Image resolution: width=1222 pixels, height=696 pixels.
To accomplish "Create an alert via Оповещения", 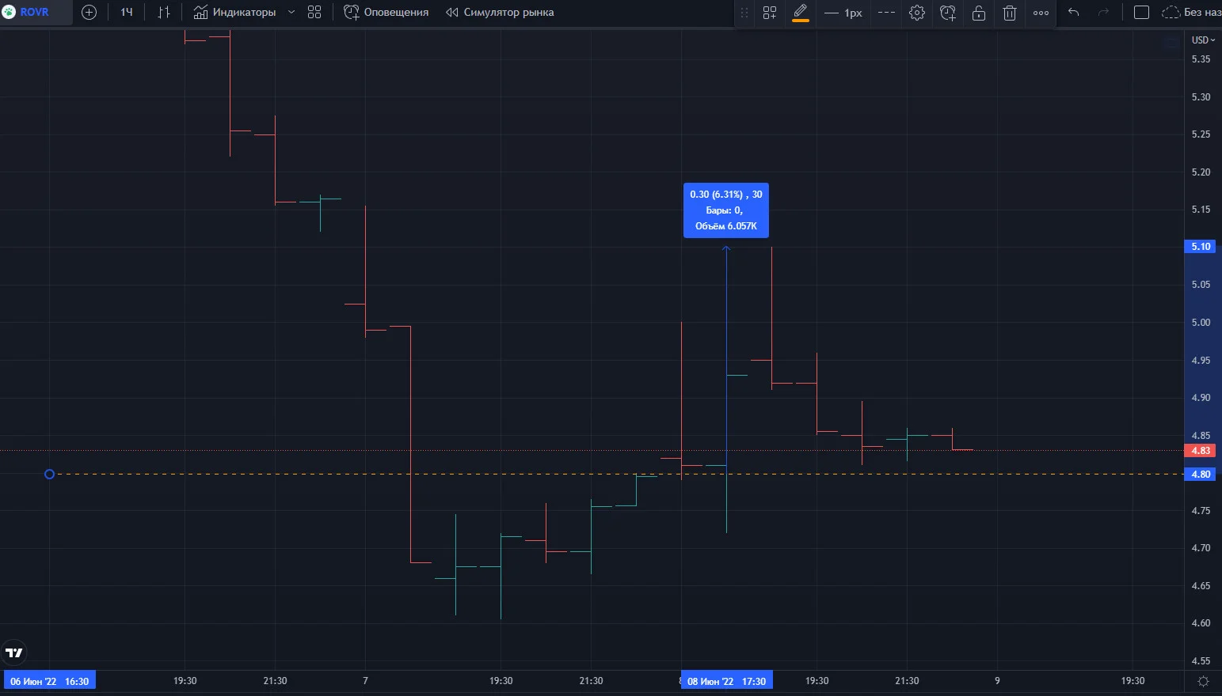I will point(386,13).
